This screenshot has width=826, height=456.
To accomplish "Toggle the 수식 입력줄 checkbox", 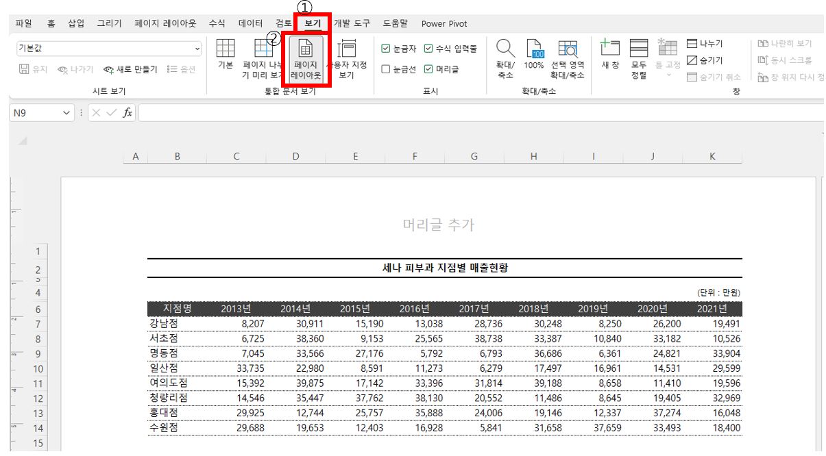I will click(428, 49).
